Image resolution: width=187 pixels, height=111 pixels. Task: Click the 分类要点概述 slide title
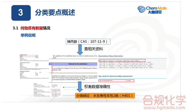tap(55, 12)
